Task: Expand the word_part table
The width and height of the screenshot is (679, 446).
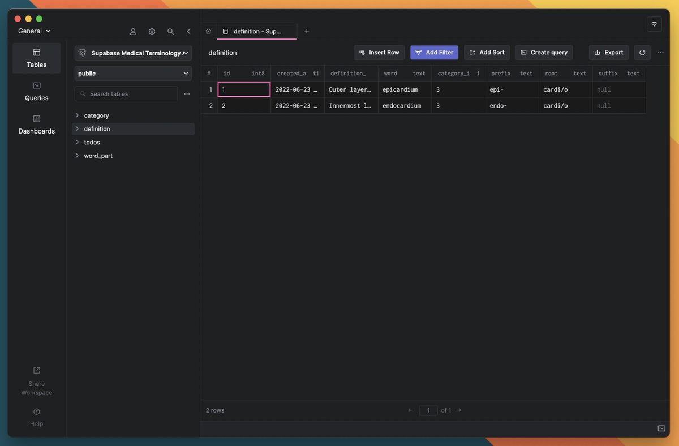Action: pos(77,156)
